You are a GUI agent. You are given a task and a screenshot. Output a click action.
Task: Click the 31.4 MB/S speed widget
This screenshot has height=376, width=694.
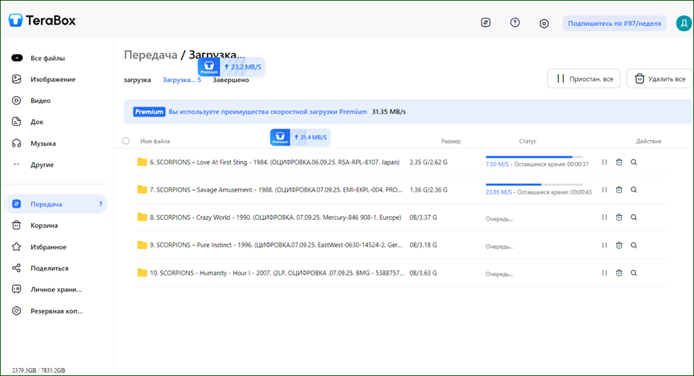(x=300, y=137)
